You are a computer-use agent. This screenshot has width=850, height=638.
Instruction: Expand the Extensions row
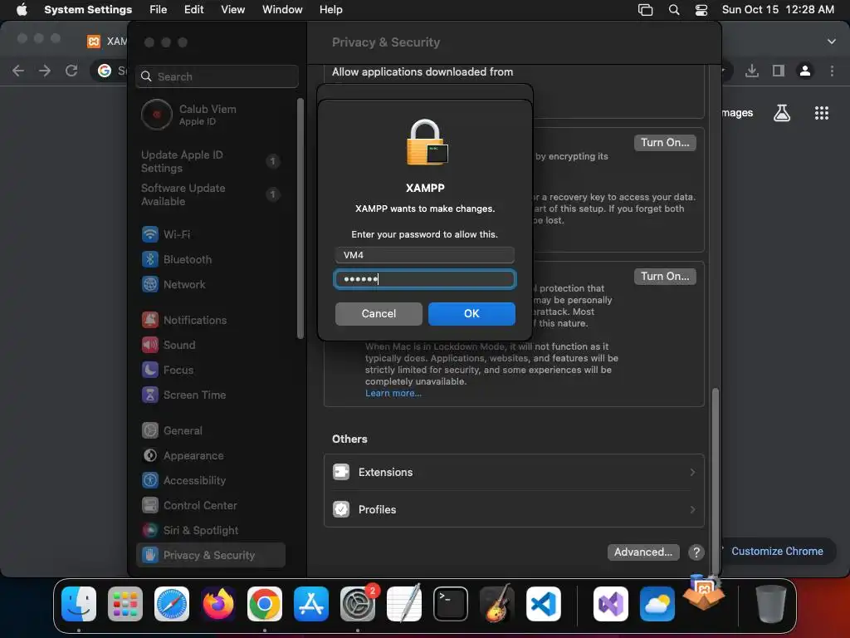pyautogui.click(x=514, y=473)
